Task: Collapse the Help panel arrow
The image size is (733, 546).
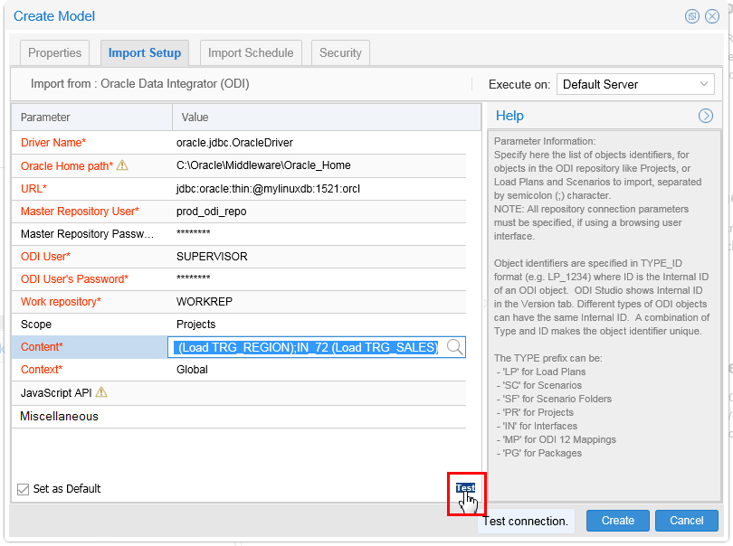Action: pyautogui.click(x=706, y=116)
